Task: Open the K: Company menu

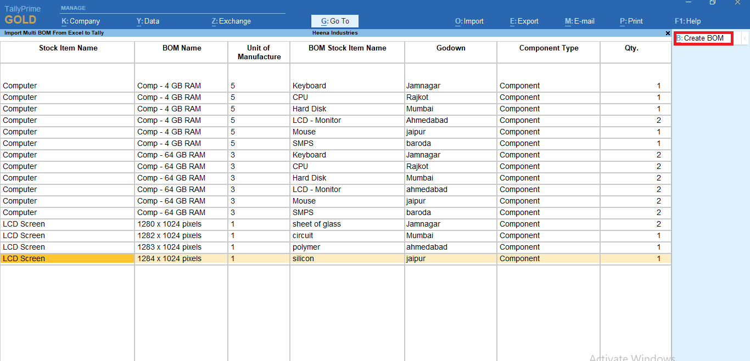Action: click(80, 21)
